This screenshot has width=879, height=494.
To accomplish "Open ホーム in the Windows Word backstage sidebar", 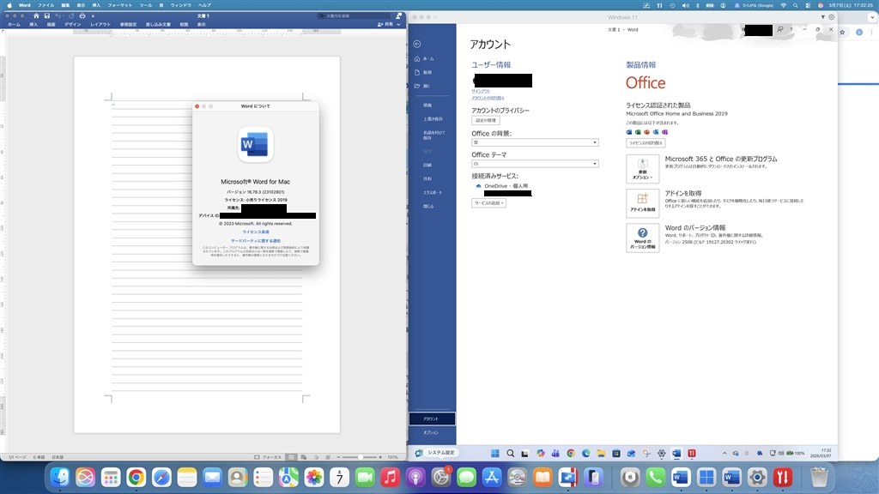I will 432,59.
